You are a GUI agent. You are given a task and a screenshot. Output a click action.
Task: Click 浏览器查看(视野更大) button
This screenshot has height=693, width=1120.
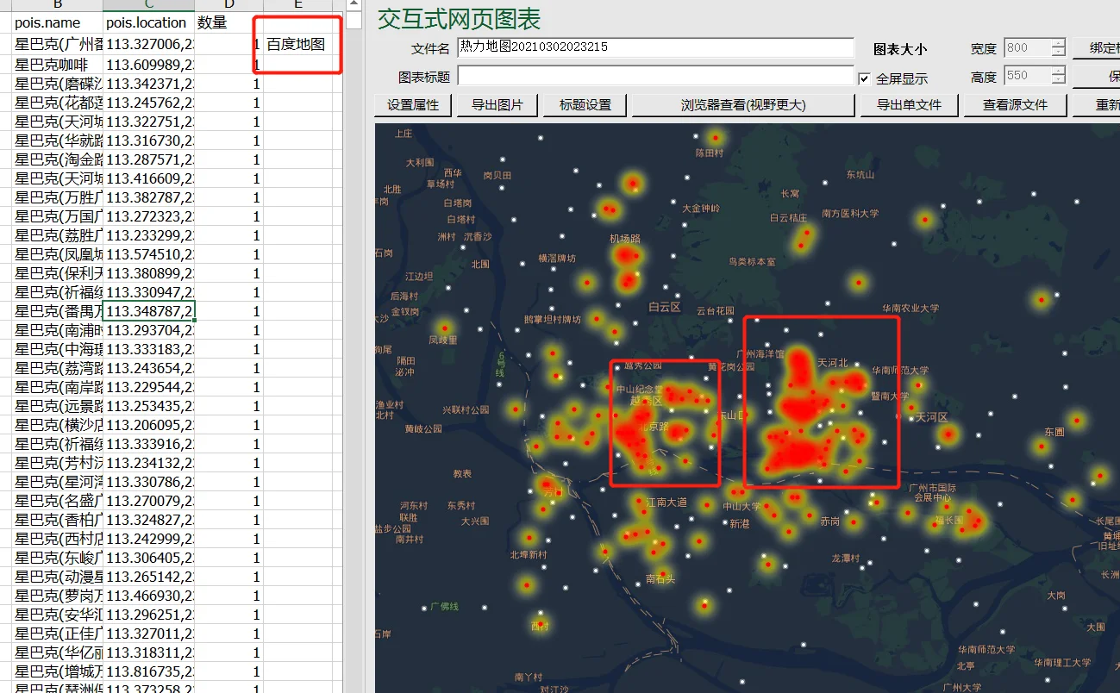coord(743,105)
